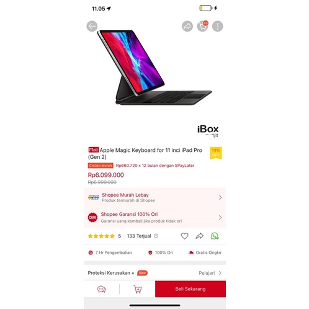Open info icon next to 133 Terjual
The width and height of the screenshot is (309, 309).
(156, 236)
